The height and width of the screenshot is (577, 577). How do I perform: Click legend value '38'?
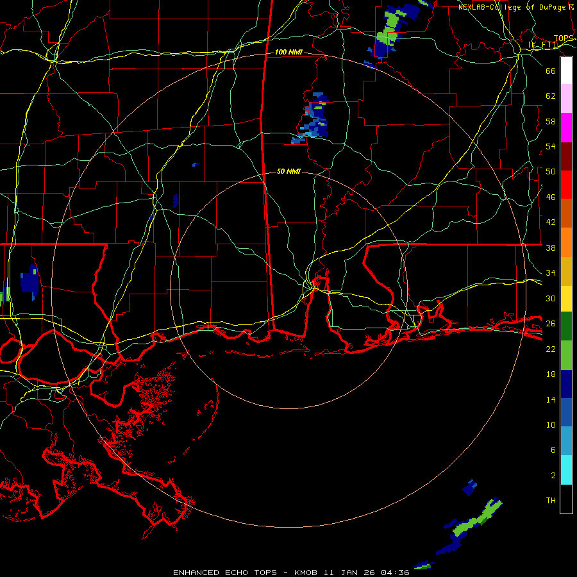551,248
